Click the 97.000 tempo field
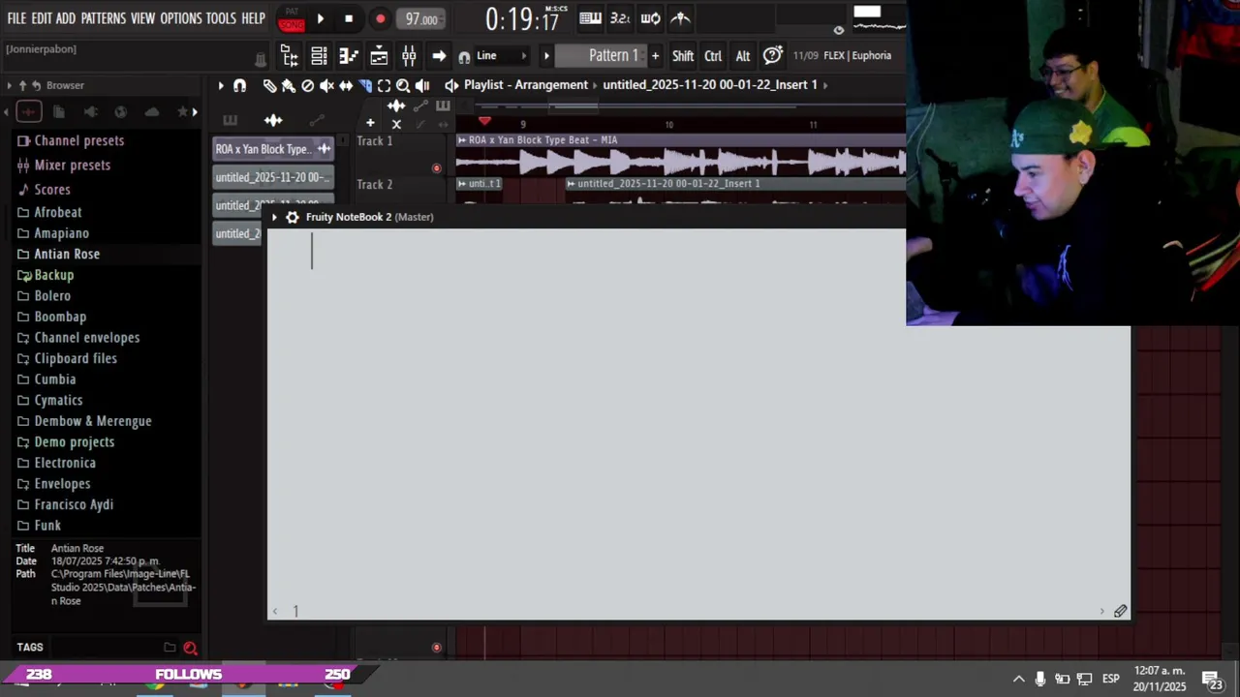 coord(421,18)
